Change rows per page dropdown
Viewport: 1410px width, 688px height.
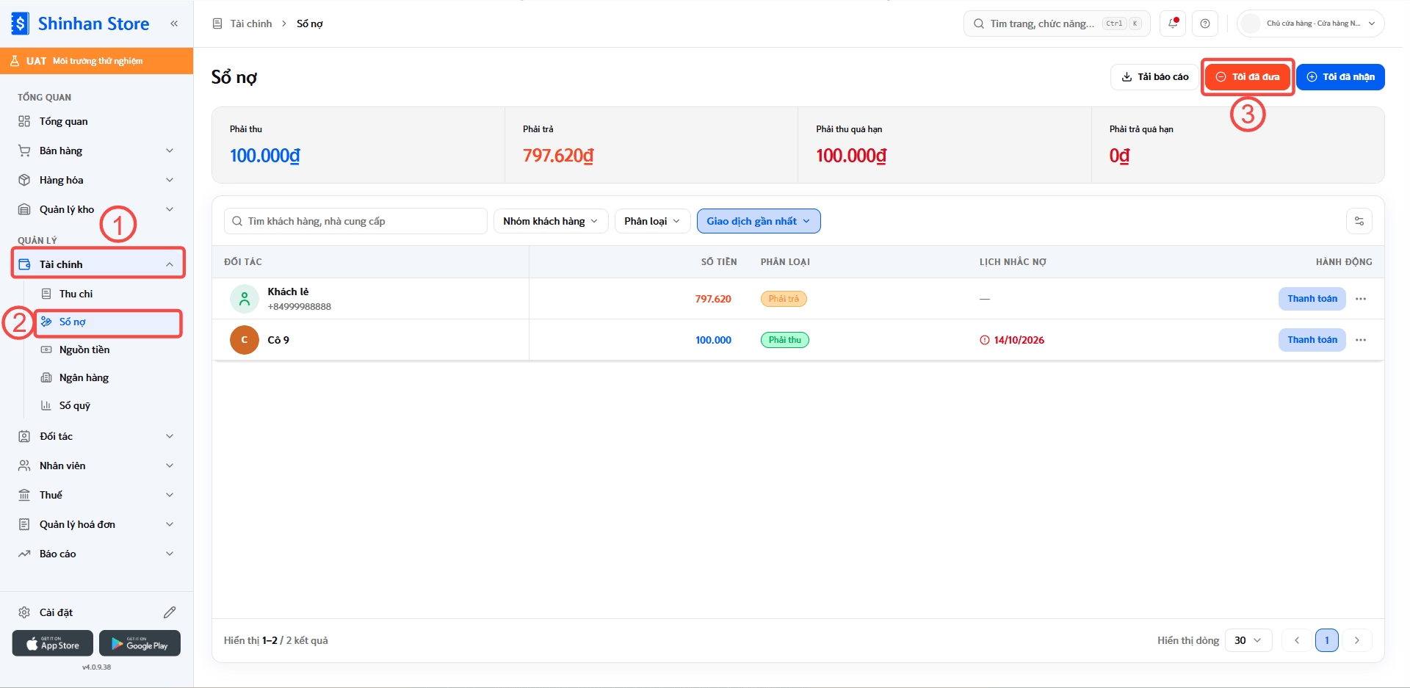pos(1248,640)
